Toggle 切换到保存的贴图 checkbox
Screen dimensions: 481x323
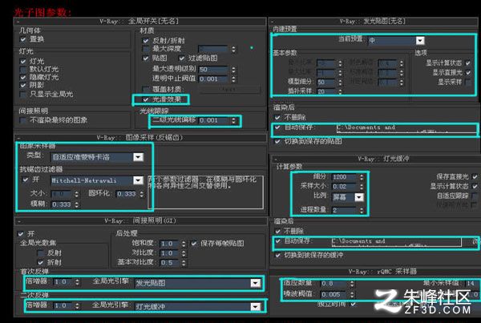point(277,141)
